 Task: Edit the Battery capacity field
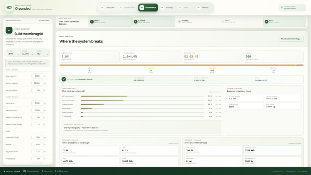click(x=37, y=83)
